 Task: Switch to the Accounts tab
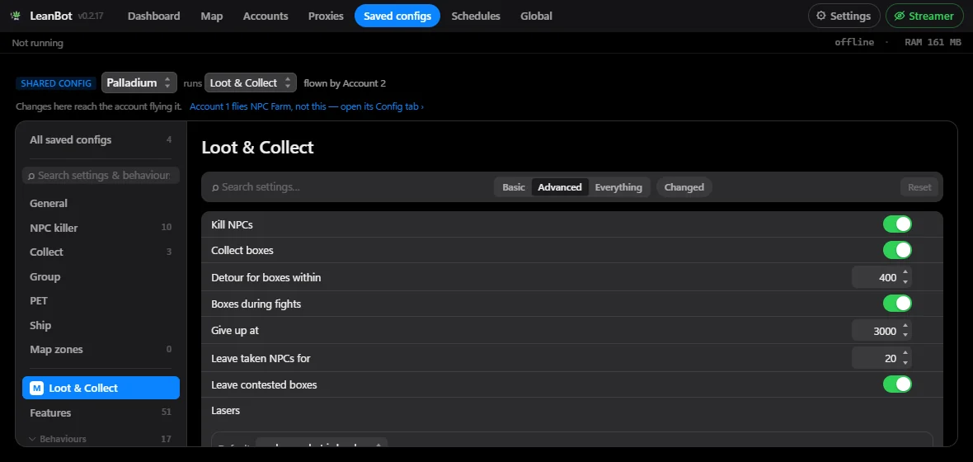pyautogui.click(x=266, y=16)
